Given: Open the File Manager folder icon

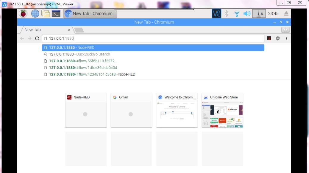Looking at the screenshot, I should (x=46, y=14).
